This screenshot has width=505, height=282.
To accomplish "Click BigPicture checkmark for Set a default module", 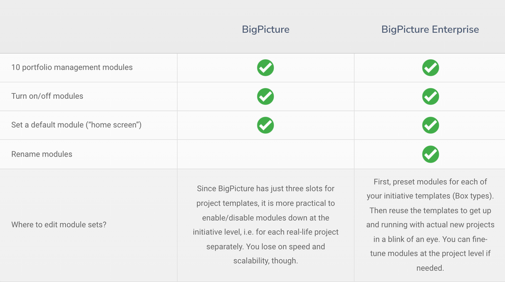I will pyautogui.click(x=265, y=125).
